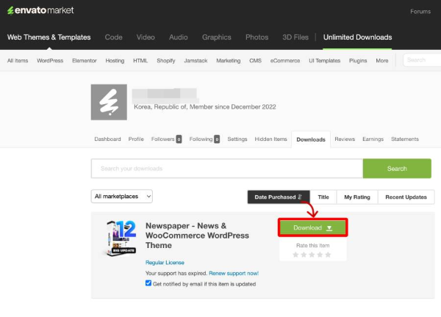441x317 pixels.
Task: Focus the top site Search field
Action: point(422,60)
